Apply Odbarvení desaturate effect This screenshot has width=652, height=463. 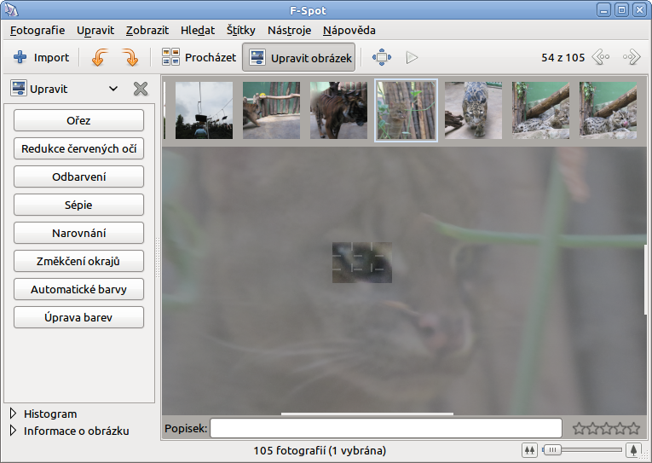pyautogui.click(x=78, y=177)
